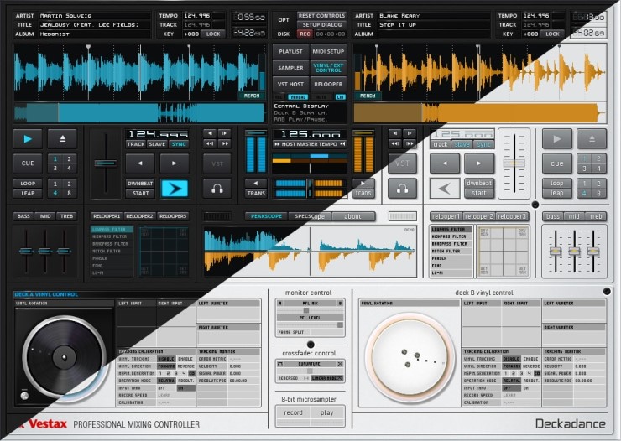This screenshot has width=621, height=441.
Task: Select Highpass Filter in Deck A effects list
Action: (111, 236)
